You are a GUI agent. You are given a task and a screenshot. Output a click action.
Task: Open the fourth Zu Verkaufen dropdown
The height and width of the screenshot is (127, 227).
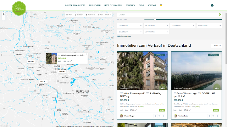point(209,26)
